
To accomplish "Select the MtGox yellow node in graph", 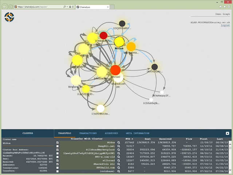I will coord(119,42).
